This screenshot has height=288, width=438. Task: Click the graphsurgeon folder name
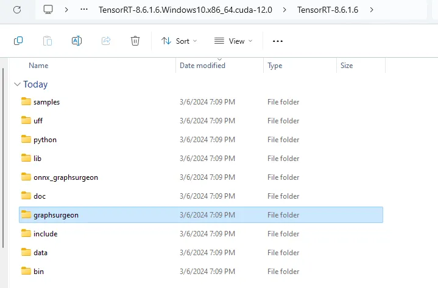(x=56, y=215)
